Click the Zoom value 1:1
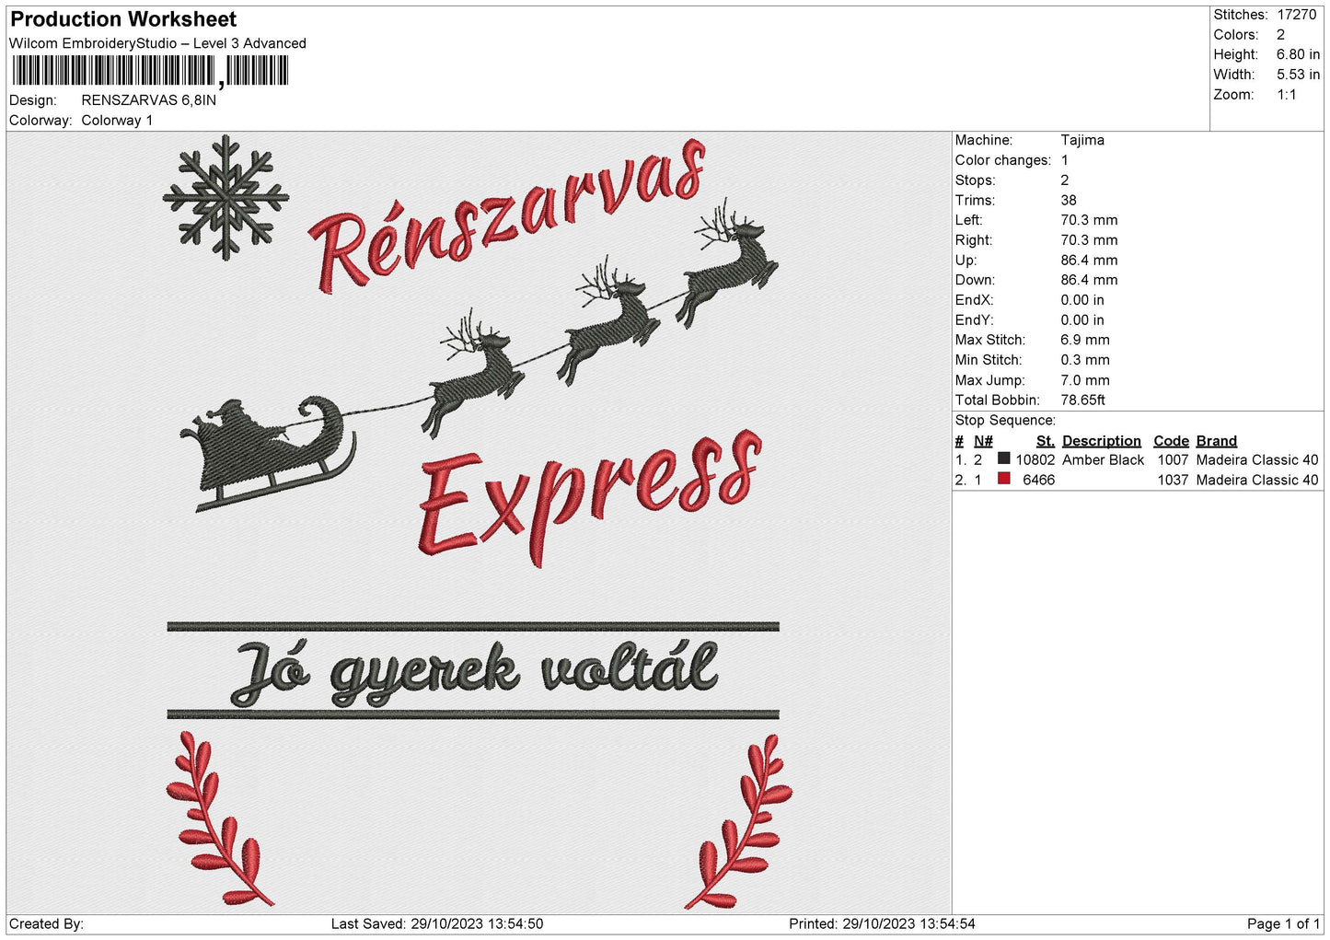This screenshot has height=940, width=1330. tap(1286, 95)
